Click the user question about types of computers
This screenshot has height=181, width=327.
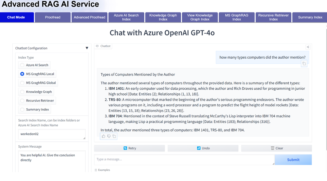pyautogui.click(x=262, y=57)
